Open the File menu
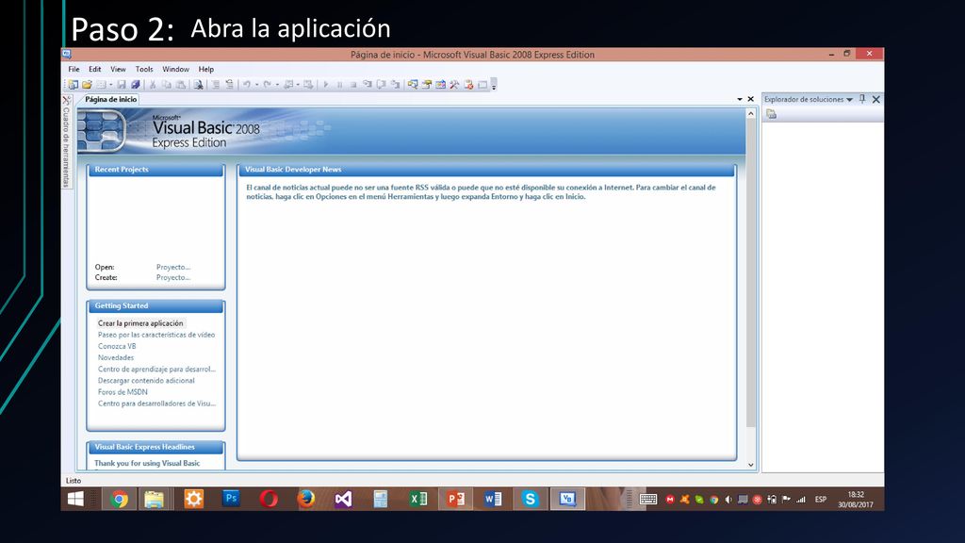965x543 pixels. pos(74,69)
